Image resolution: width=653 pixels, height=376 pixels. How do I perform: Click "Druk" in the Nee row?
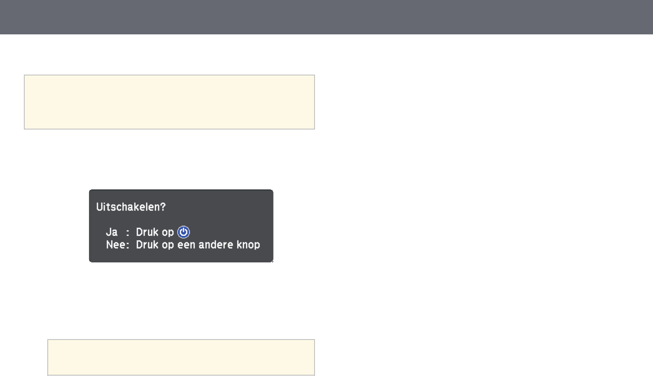[145, 245]
